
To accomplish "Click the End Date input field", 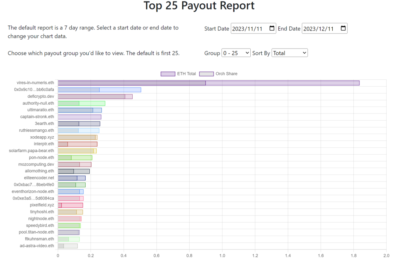I will click(x=319, y=29).
